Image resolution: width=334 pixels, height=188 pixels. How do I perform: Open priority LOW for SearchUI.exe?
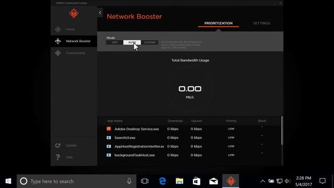[231, 137]
